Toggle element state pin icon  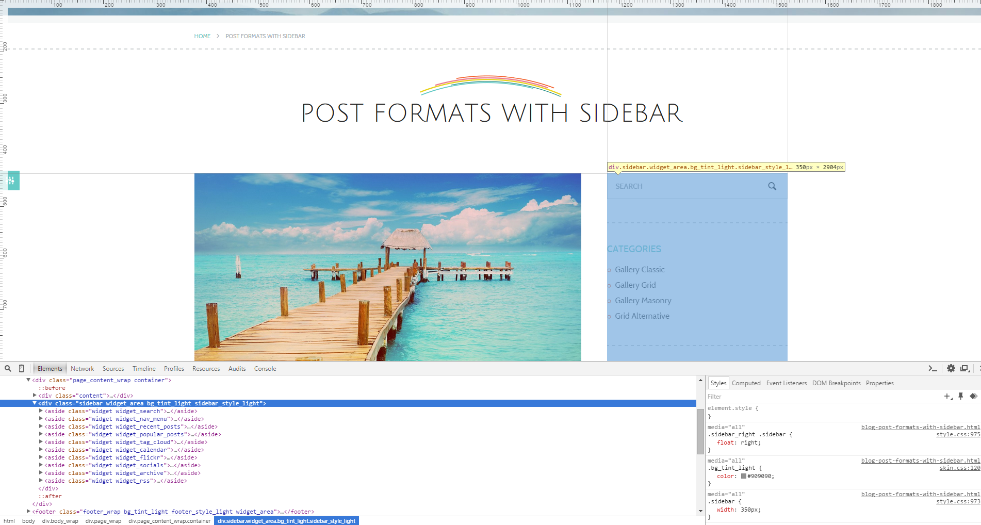(x=960, y=396)
